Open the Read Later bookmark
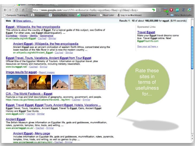The image size is (195, 146). [x=107, y=15]
